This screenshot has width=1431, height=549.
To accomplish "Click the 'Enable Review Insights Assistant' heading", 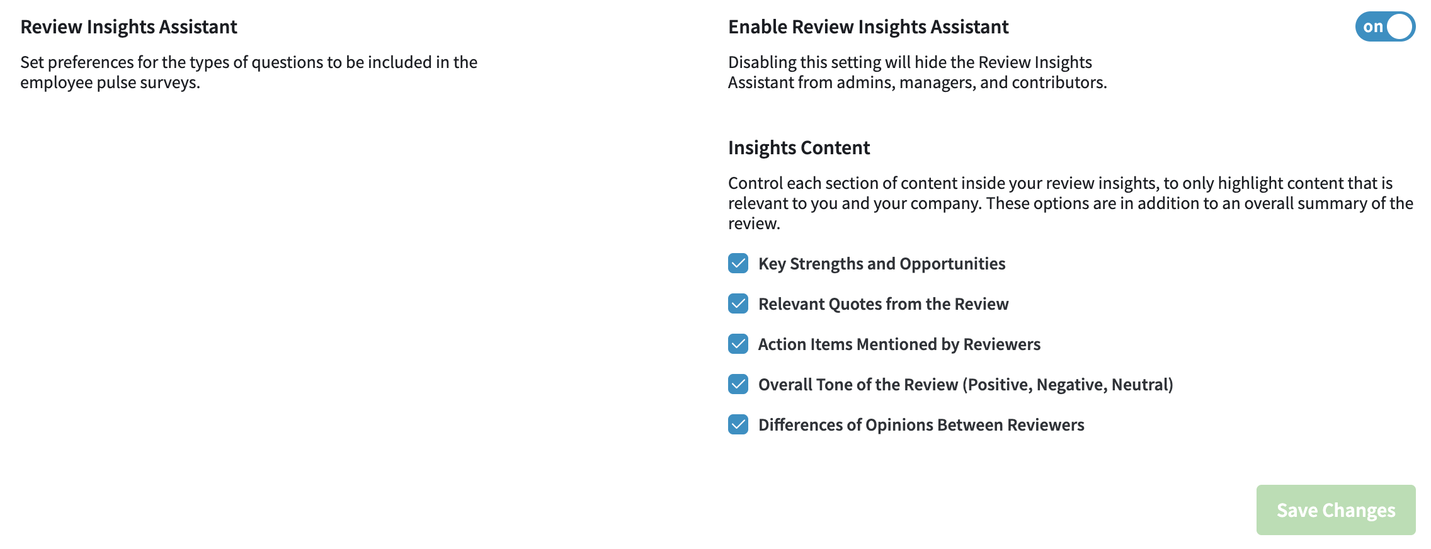I will (x=869, y=27).
